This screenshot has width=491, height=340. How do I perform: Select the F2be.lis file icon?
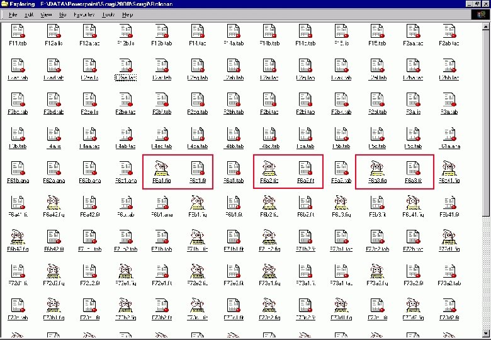coord(89,100)
